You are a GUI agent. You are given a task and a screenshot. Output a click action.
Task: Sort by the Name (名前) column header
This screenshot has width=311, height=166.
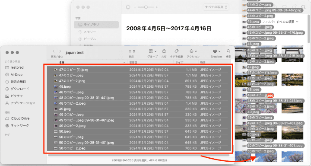coord(61,63)
